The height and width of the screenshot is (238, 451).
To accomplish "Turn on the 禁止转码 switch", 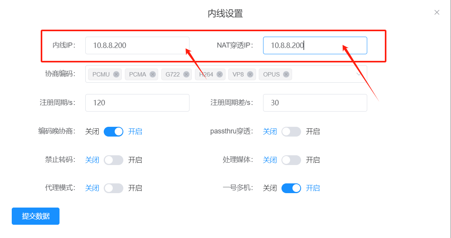I will click(x=114, y=160).
